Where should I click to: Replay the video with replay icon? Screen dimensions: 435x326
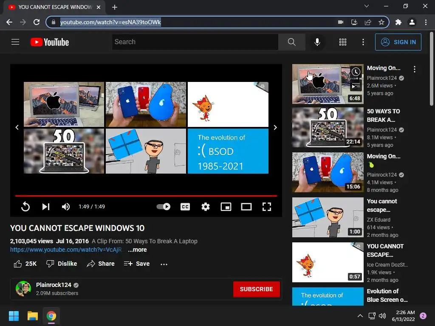[x=25, y=207]
